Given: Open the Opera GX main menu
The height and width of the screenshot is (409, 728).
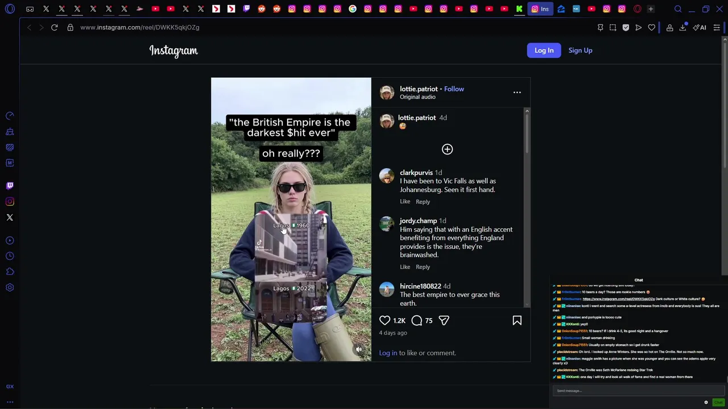Looking at the screenshot, I should (10, 9).
